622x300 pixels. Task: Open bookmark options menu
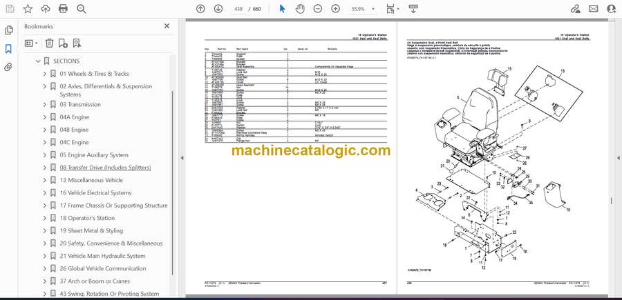tap(31, 43)
